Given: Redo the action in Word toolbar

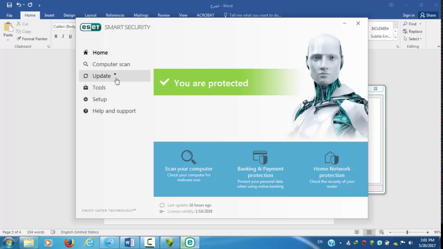Looking at the screenshot, I should pyautogui.click(x=30, y=5).
